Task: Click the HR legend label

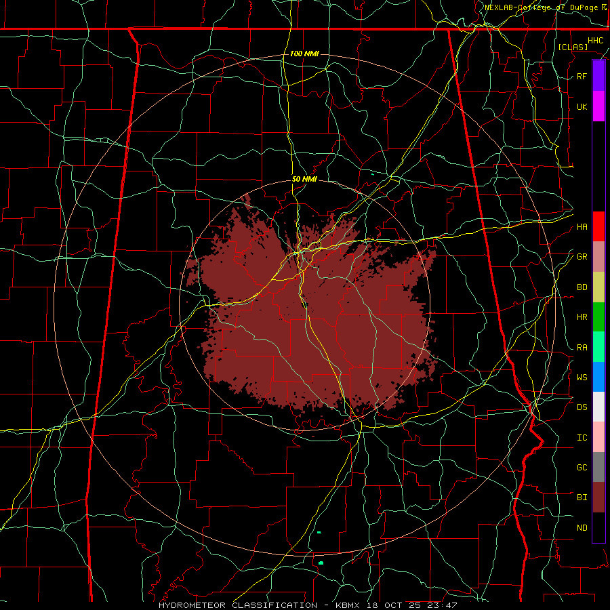Action: tap(582, 317)
